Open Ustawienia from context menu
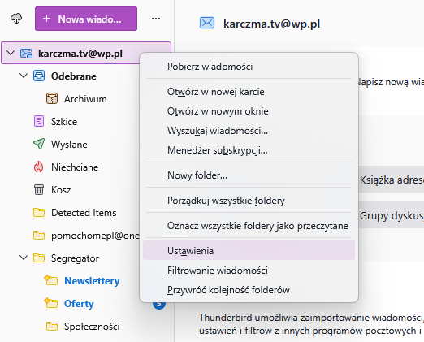Image resolution: width=424 pixels, height=342 pixels. 249,250
